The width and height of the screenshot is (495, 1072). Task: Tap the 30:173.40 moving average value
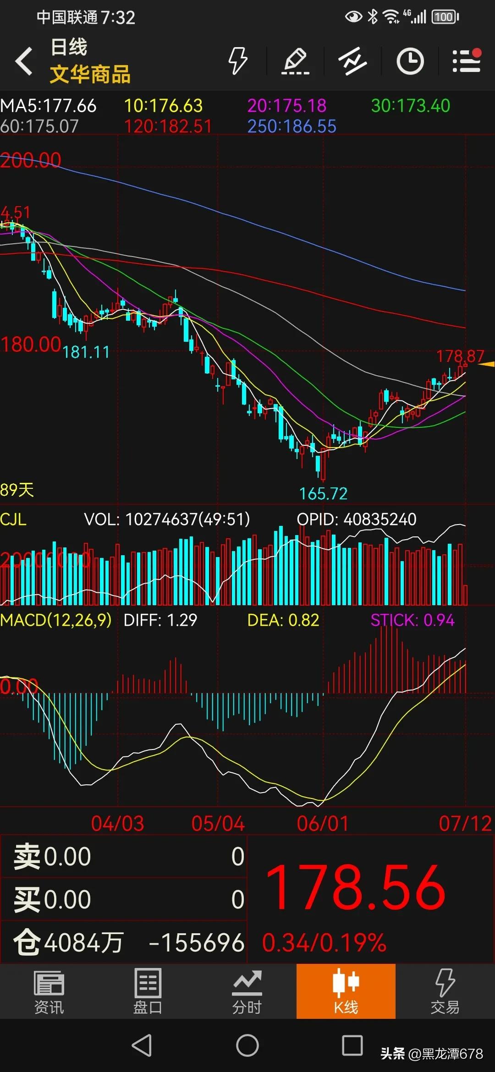click(411, 106)
